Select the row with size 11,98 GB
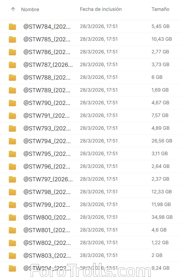181x277 pixels. click(x=90, y=204)
